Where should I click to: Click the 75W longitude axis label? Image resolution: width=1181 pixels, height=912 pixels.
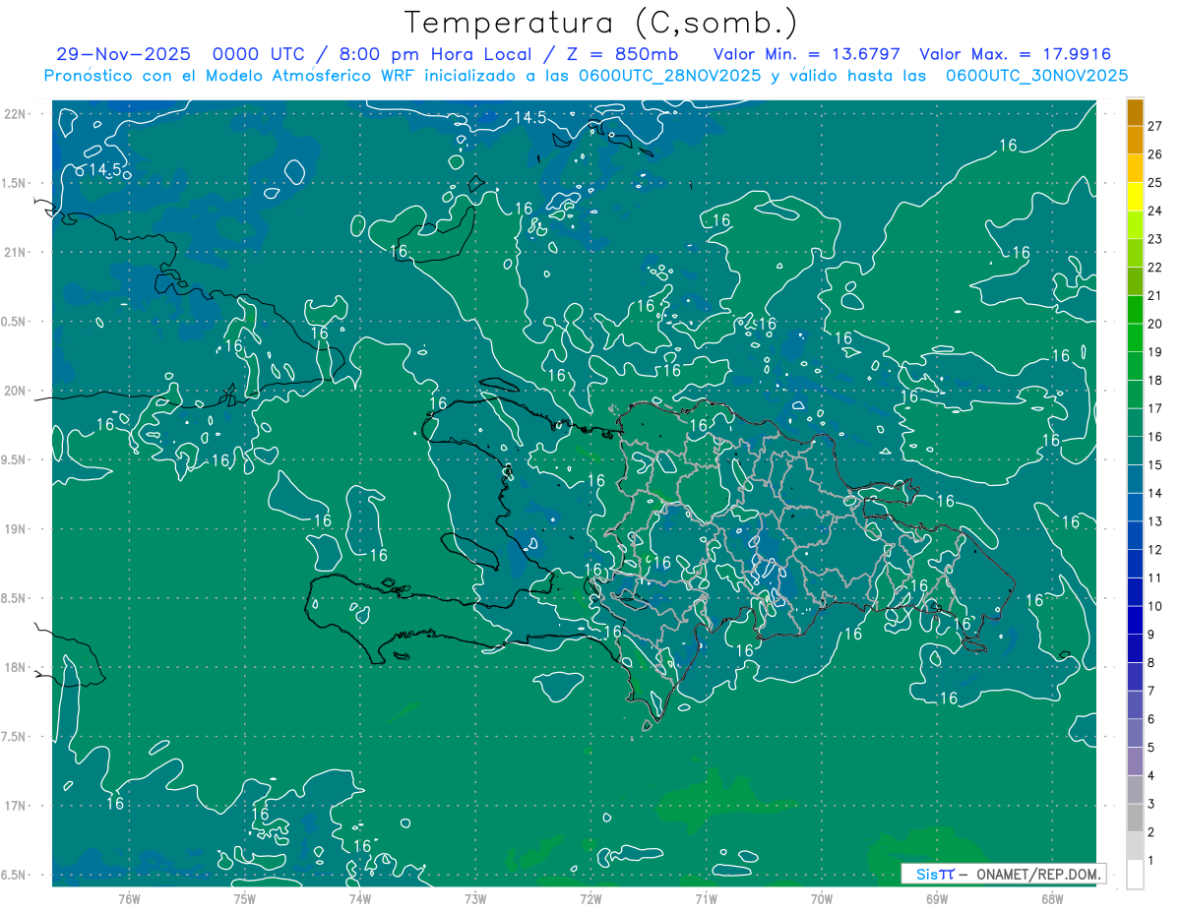point(245,898)
